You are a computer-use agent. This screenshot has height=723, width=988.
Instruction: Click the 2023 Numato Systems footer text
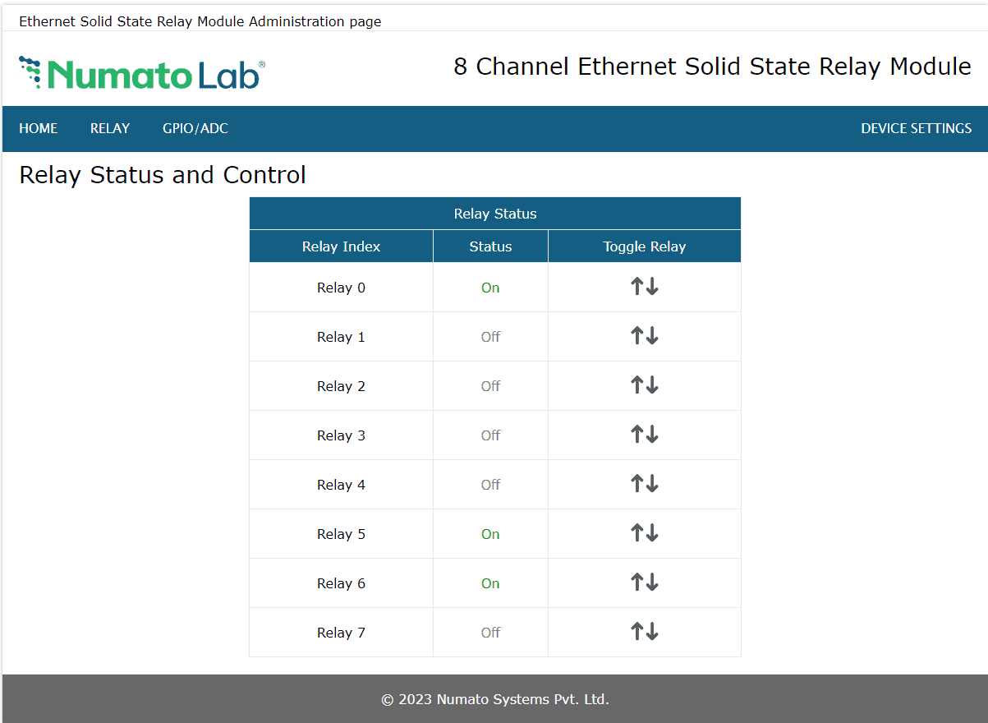(x=494, y=699)
